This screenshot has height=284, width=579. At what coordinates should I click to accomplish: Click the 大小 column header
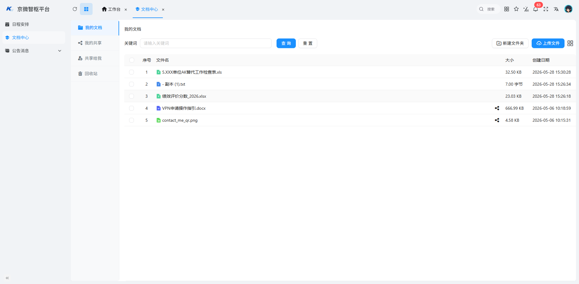[x=509, y=60]
